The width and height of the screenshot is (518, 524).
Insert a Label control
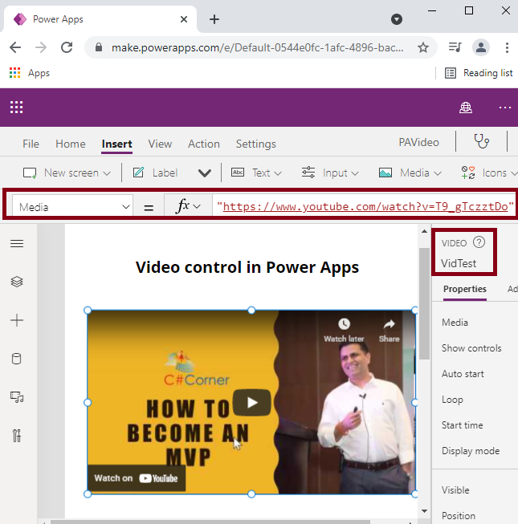[x=156, y=173]
